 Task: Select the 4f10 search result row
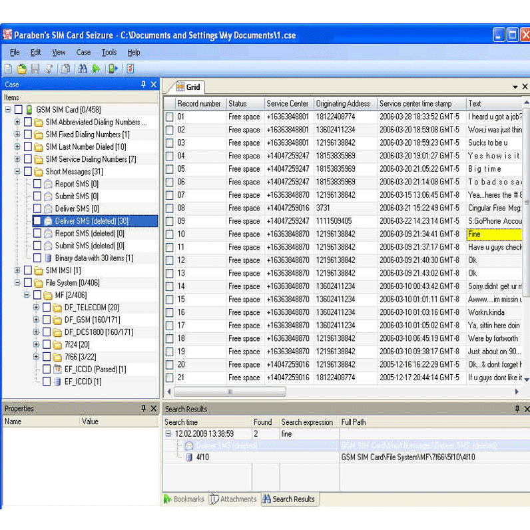[202, 457]
